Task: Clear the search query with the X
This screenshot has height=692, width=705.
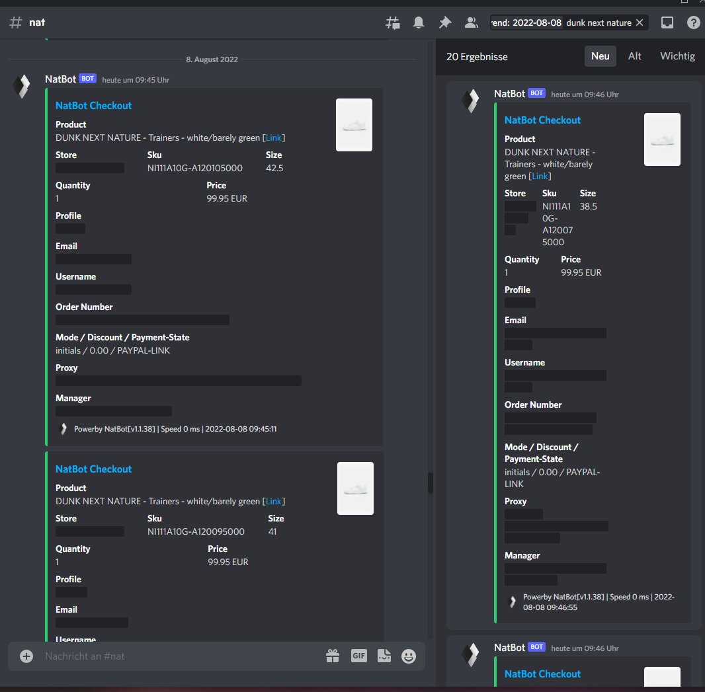Action: (639, 22)
